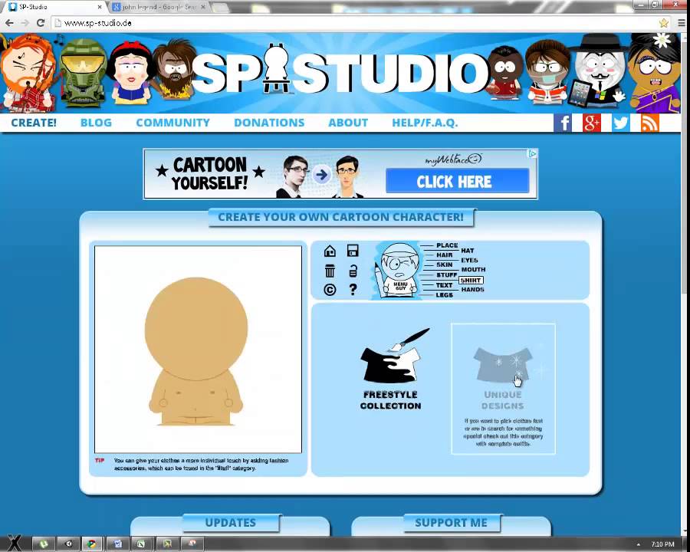
Task: Choose the Unique Designs shirt option
Action: [503, 388]
